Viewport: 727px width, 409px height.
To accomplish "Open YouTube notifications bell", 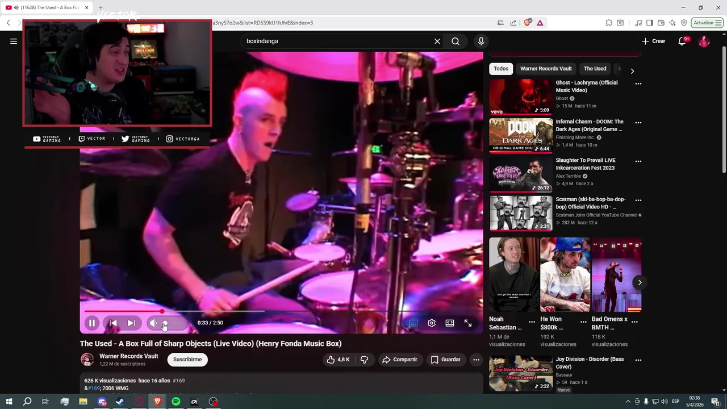I will point(683,41).
